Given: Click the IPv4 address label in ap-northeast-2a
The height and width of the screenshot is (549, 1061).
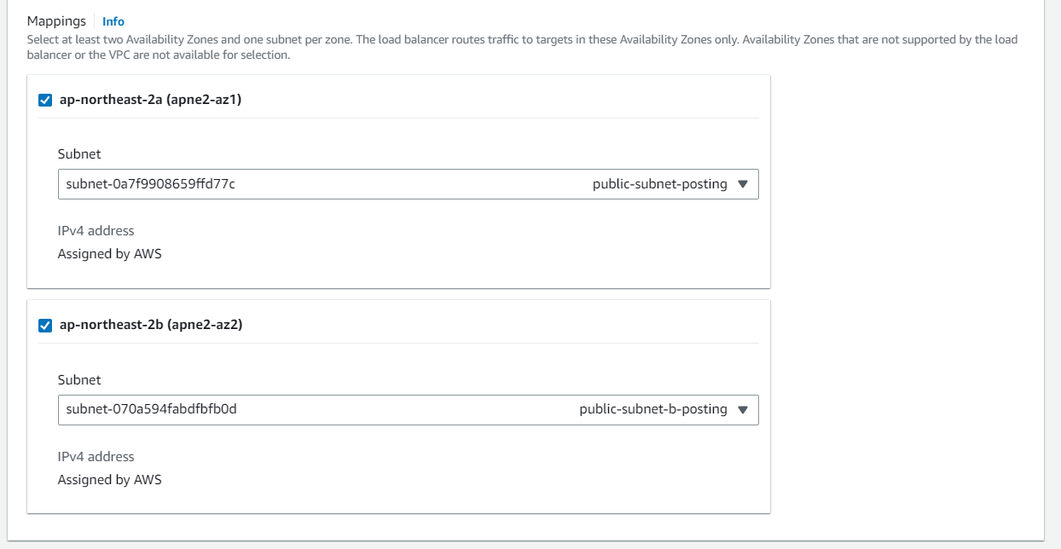Looking at the screenshot, I should click(96, 231).
